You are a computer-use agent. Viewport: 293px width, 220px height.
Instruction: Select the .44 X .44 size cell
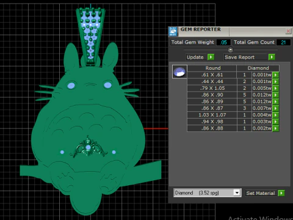click(x=212, y=81)
